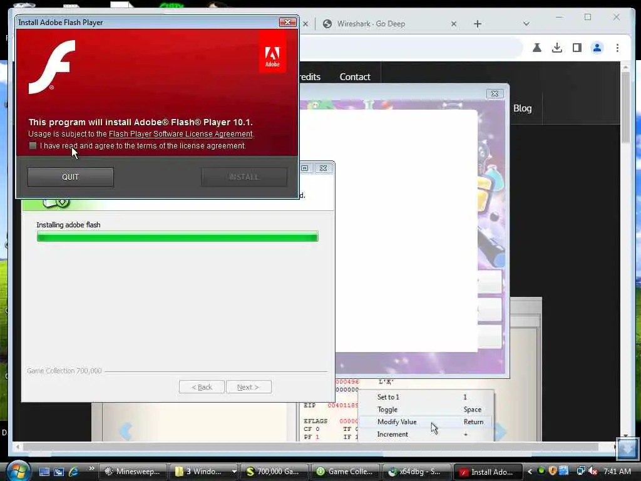The width and height of the screenshot is (641, 481).
Task: Click the Back button in Game Collection installer
Action: coord(202,387)
